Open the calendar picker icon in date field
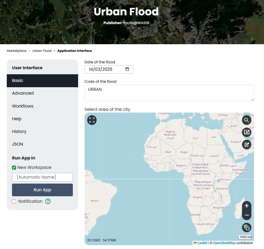264x249 pixels. click(127, 69)
